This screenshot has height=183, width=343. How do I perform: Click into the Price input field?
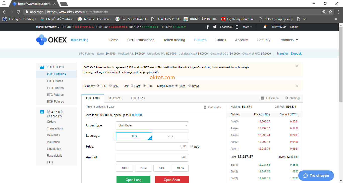point(148,146)
